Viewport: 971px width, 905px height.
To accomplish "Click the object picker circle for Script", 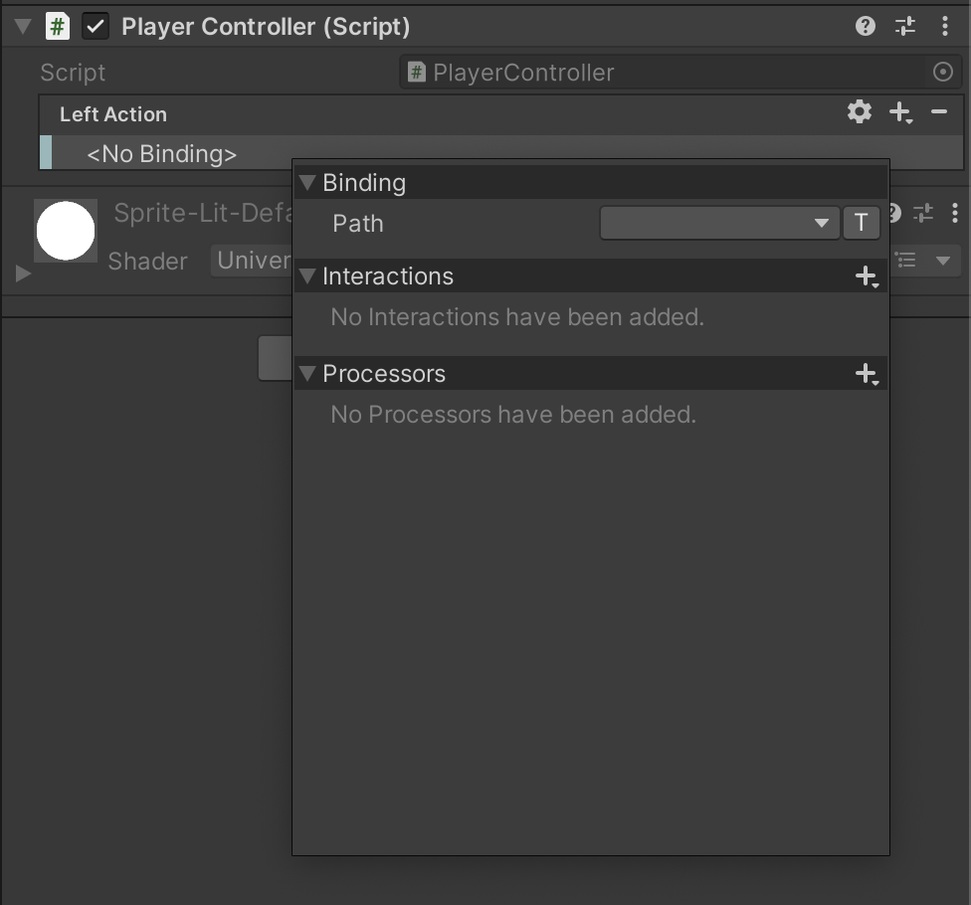I will [943, 73].
